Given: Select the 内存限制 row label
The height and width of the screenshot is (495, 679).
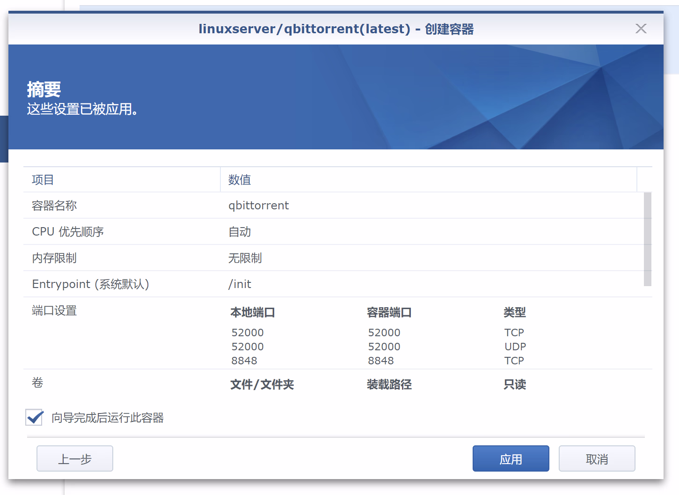Looking at the screenshot, I should pos(54,258).
